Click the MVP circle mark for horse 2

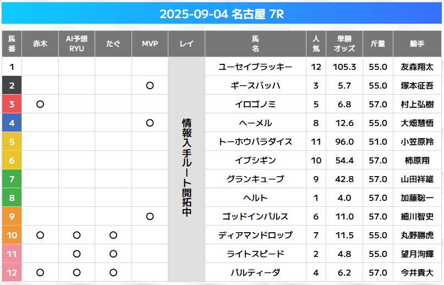tap(150, 86)
